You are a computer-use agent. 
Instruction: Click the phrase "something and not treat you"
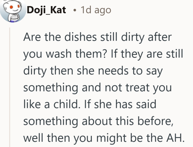(97, 88)
